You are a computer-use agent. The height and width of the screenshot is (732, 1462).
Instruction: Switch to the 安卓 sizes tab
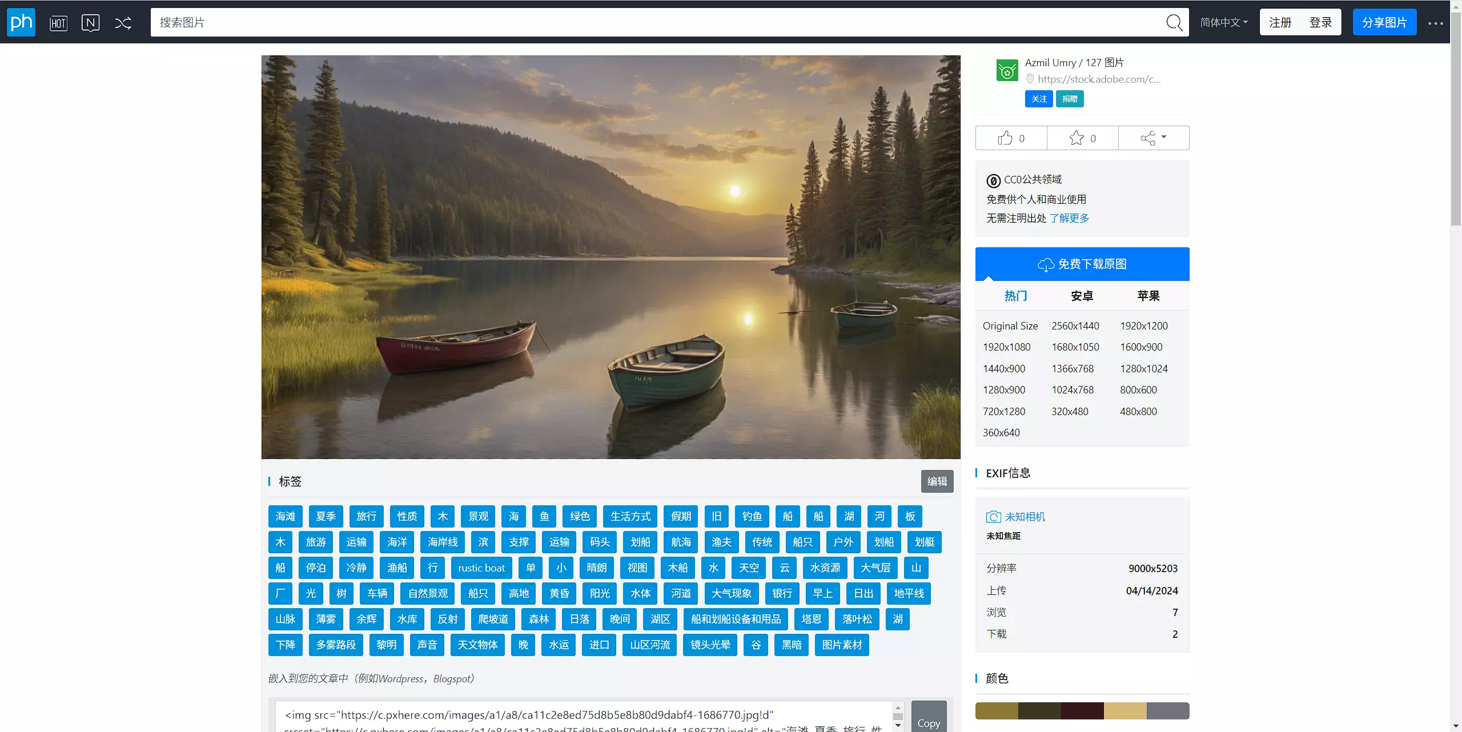1082,296
